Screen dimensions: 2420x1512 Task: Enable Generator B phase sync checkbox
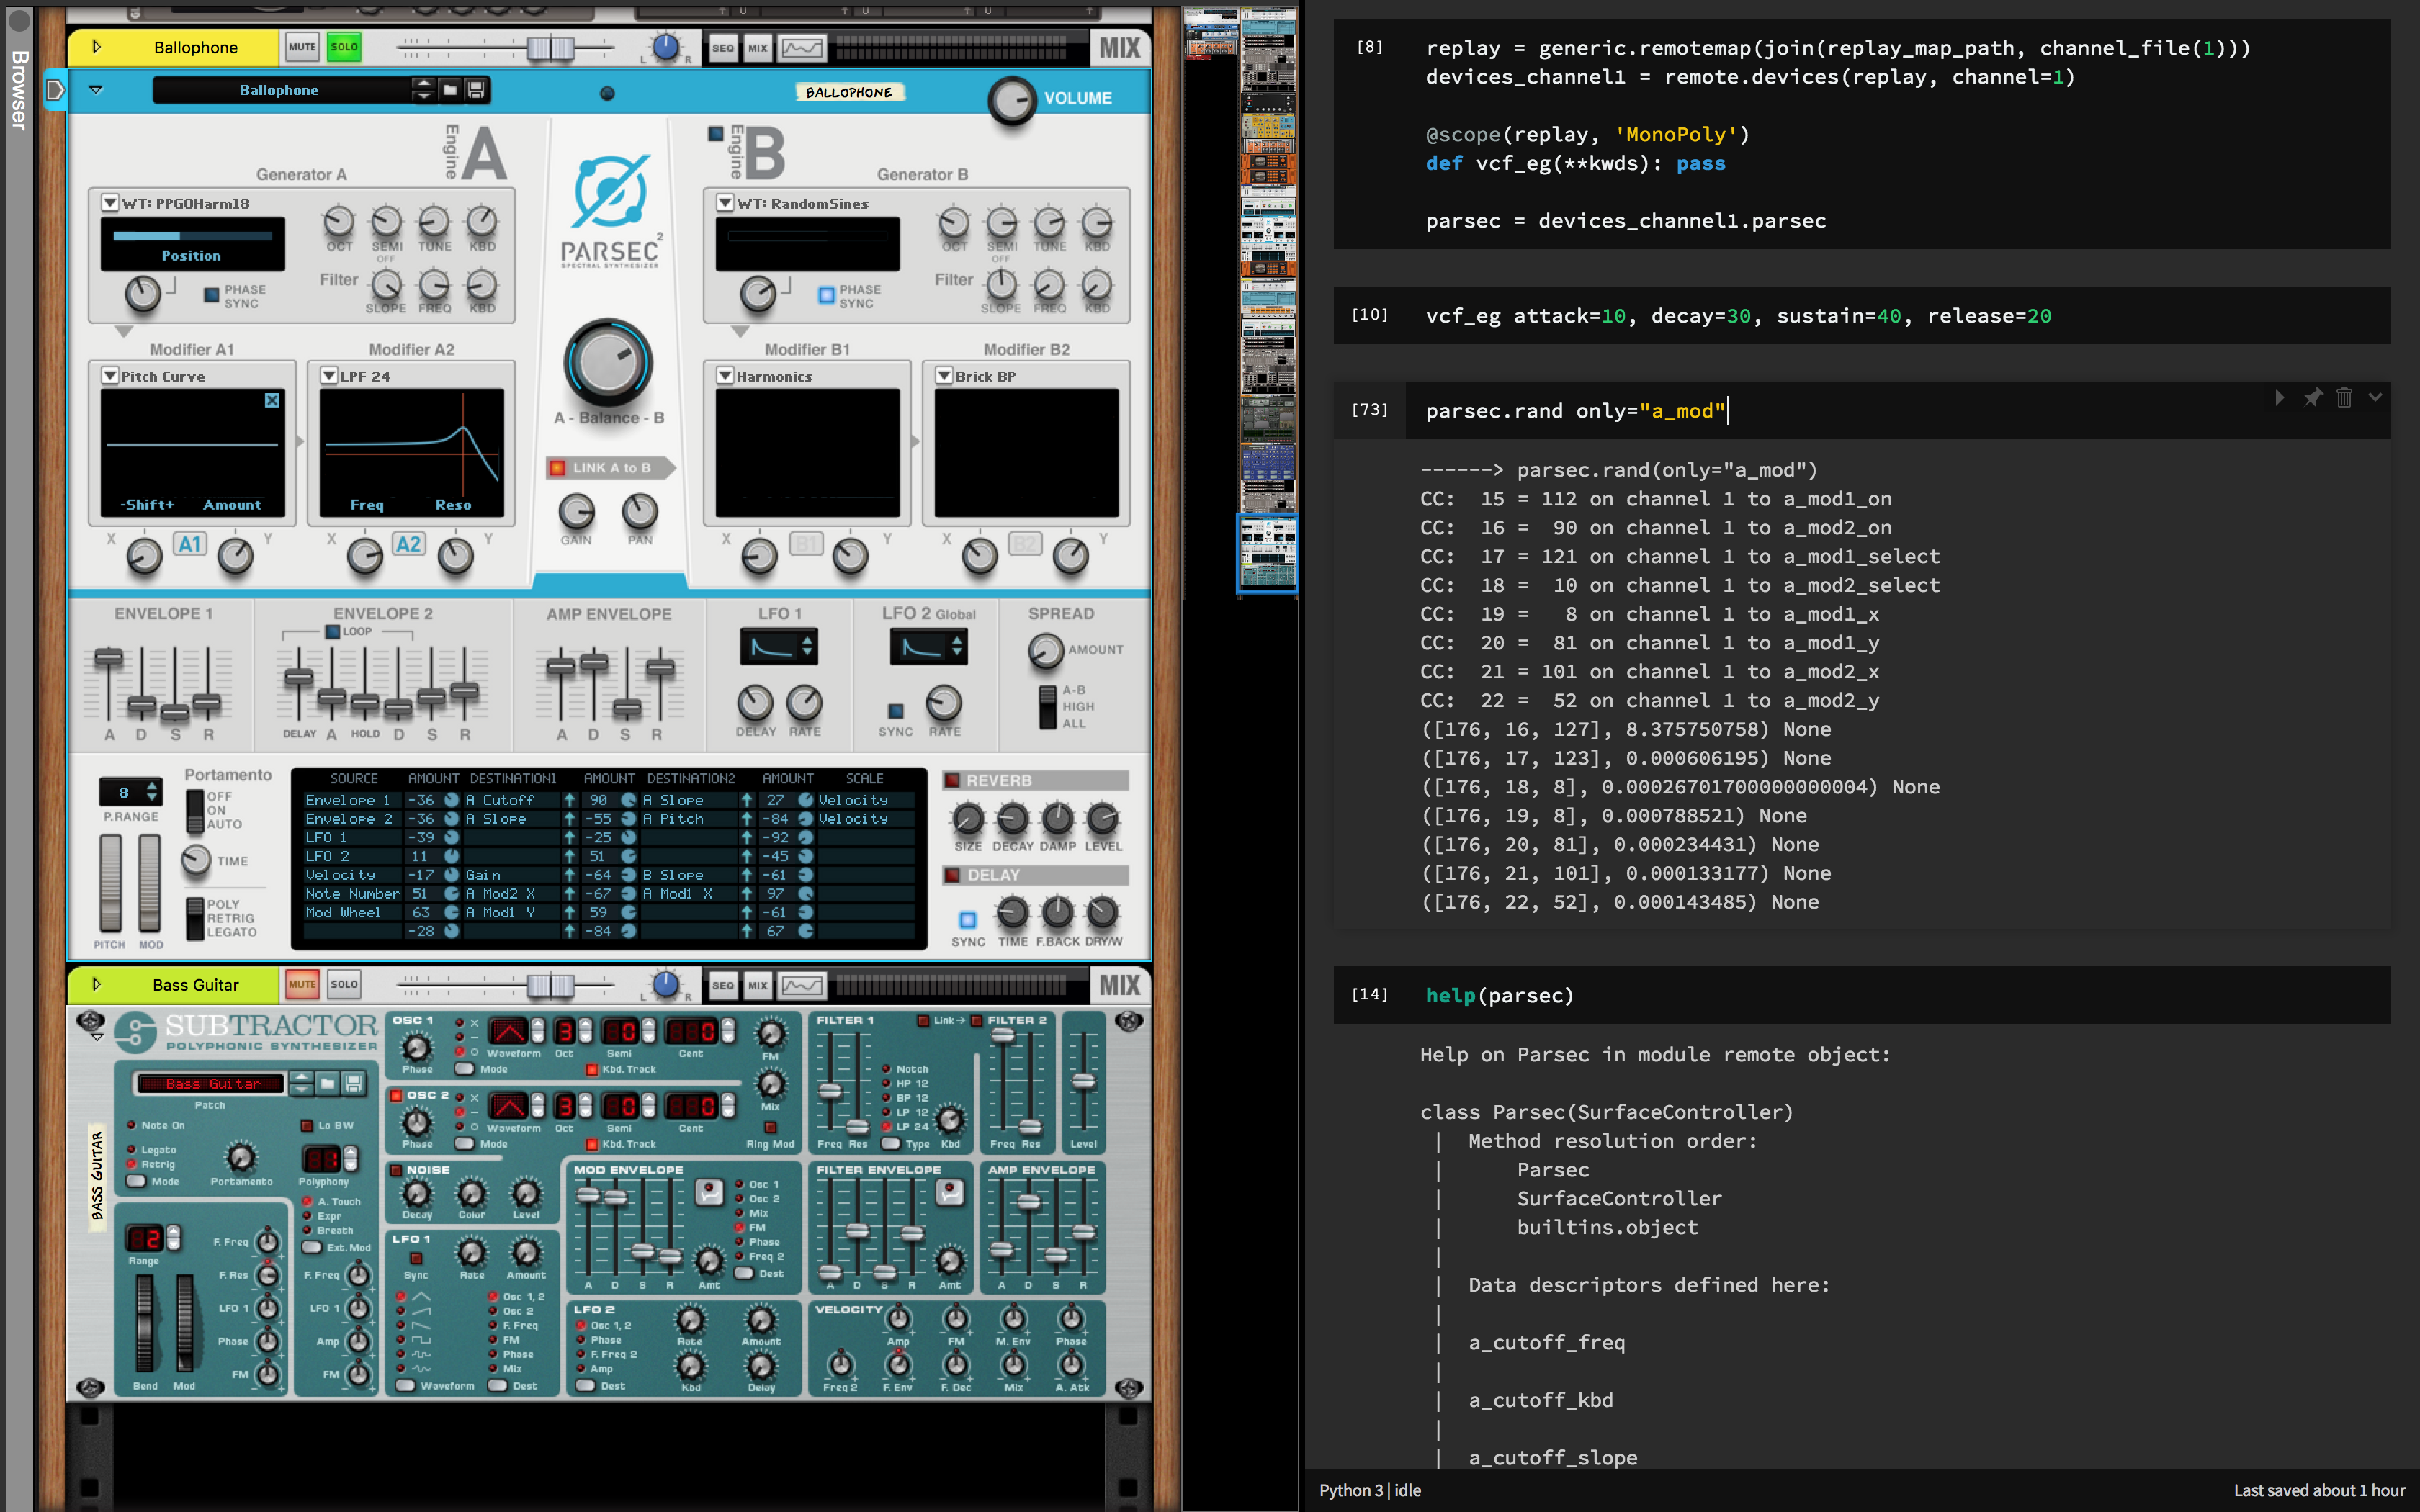(826, 295)
